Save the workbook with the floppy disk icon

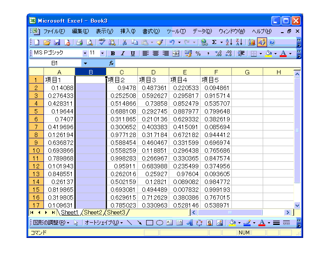click(x=57, y=43)
